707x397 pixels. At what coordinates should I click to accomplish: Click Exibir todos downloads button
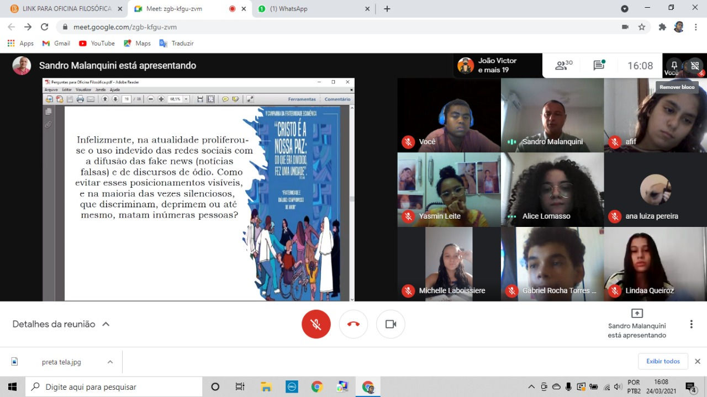coord(663,361)
